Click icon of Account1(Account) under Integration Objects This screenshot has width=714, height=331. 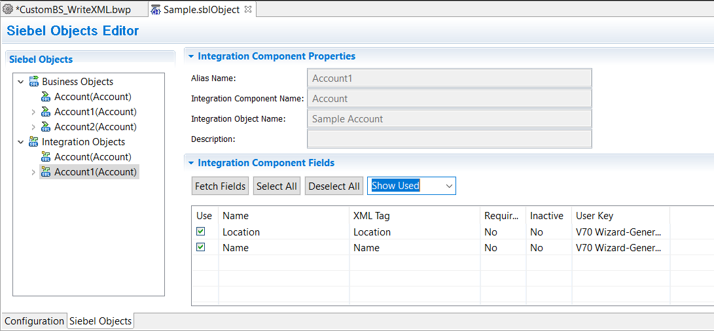point(46,171)
